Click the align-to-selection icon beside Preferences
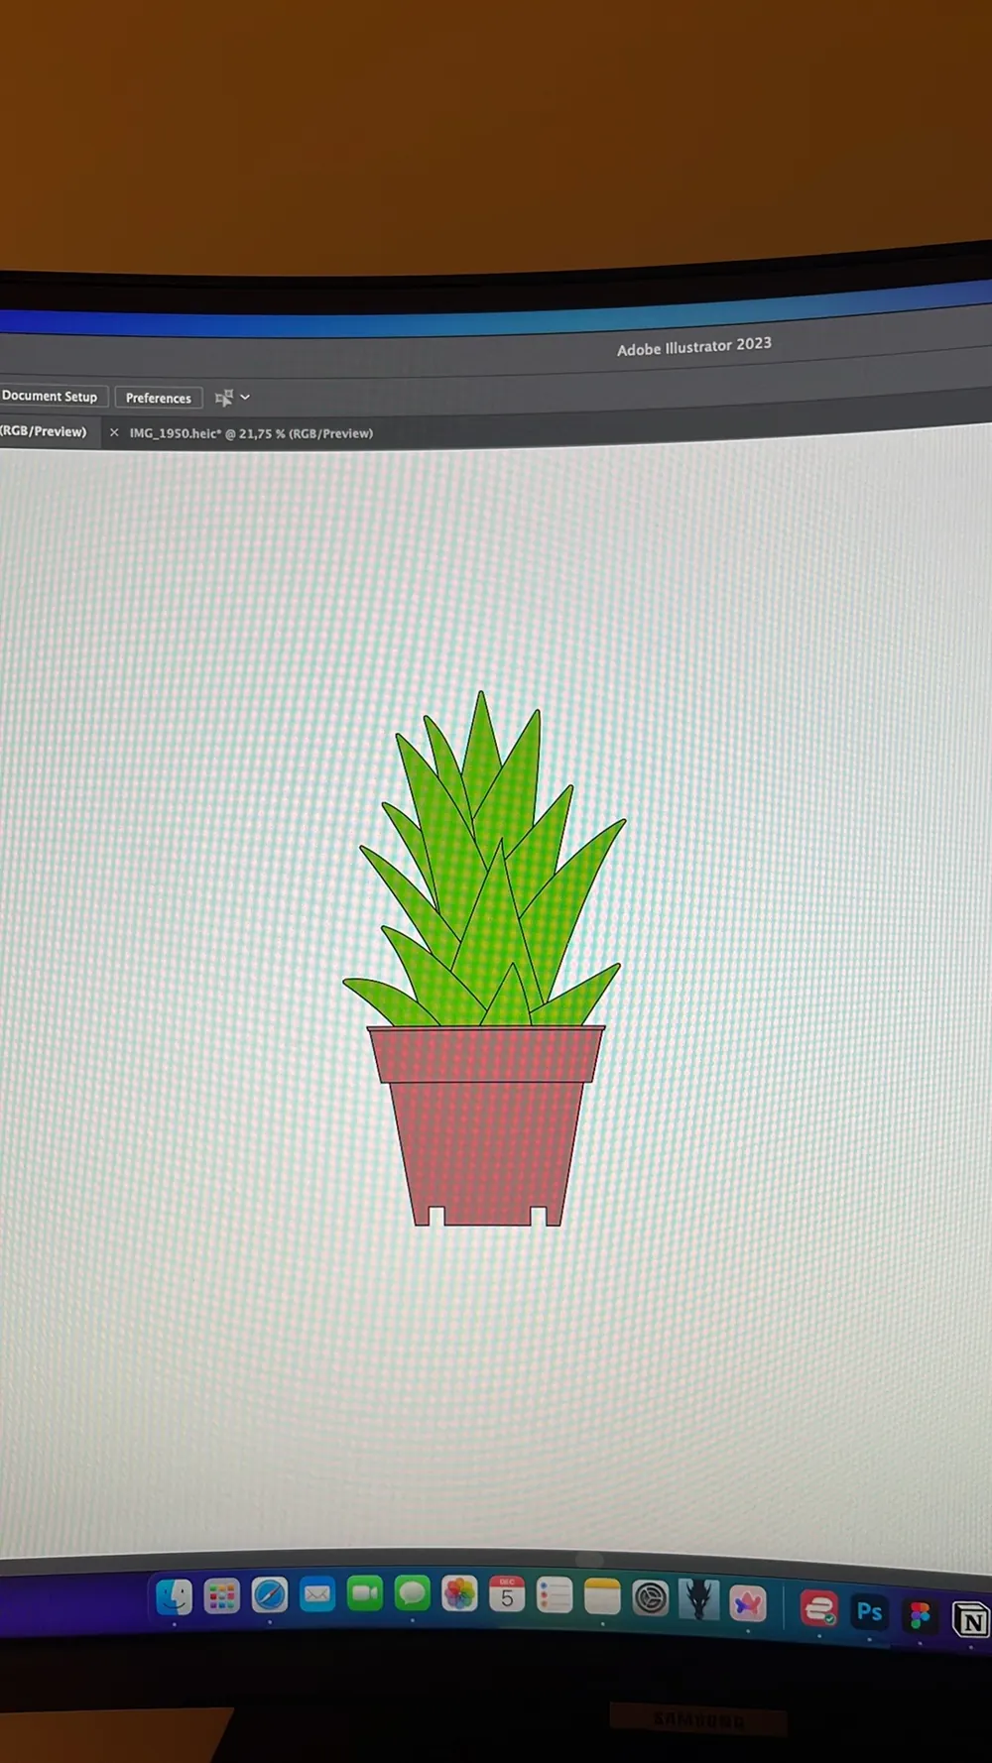 pos(224,398)
